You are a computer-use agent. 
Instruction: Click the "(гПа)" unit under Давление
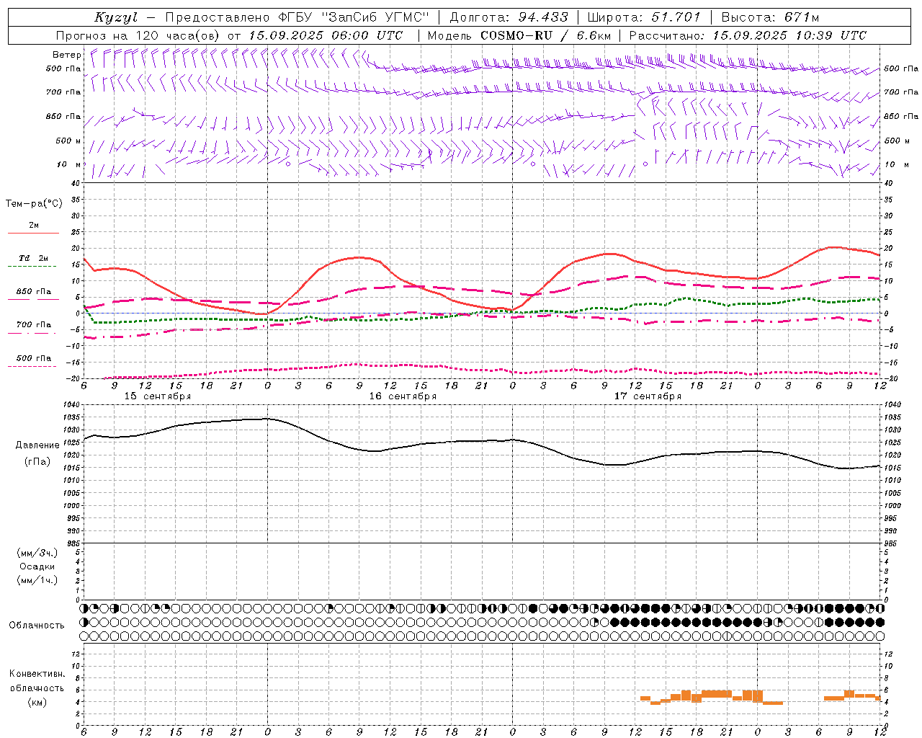click(x=37, y=462)
